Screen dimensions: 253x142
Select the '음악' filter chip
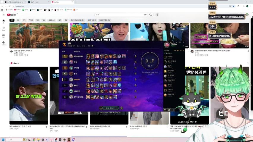(24, 20)
